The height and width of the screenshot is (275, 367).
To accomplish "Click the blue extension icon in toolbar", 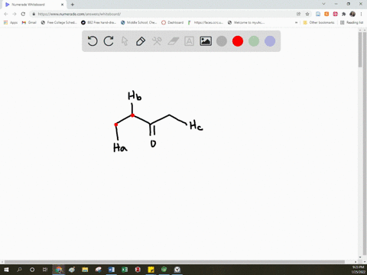I will click(318, 14).
